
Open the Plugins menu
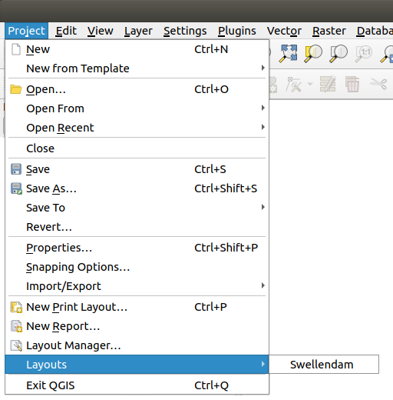pyautogui.click(x=236, y=32)
